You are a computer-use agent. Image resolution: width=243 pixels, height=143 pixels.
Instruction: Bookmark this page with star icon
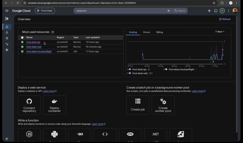214,3
